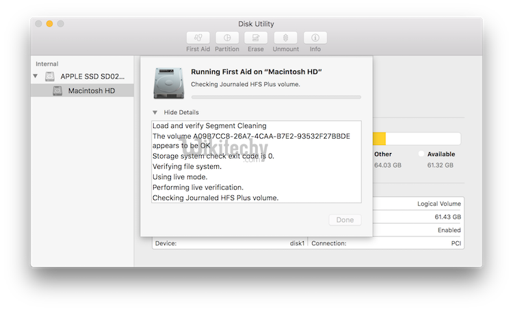Viewport: 513px width, 311px height.
Task: Click the First Aid toolbar icon
Action: pyautogui.click(x=198, y=38)
